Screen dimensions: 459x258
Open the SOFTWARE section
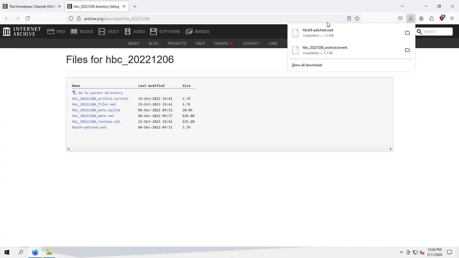pos(165,32)
